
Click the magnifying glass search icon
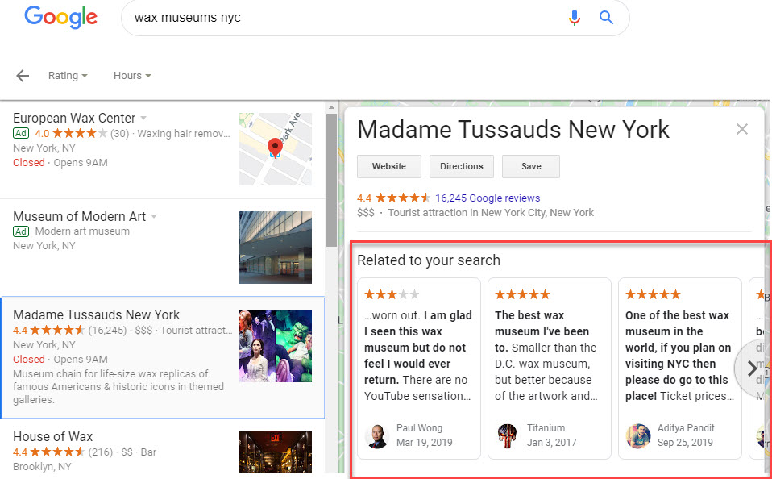(x=606, y=18)
